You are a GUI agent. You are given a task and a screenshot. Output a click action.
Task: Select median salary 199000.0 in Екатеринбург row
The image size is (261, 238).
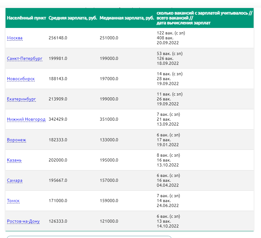109,99
